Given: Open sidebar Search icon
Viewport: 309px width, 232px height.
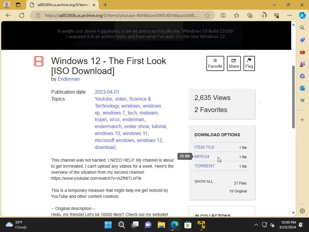Looking at the screenshot, I should click(302, 27).
